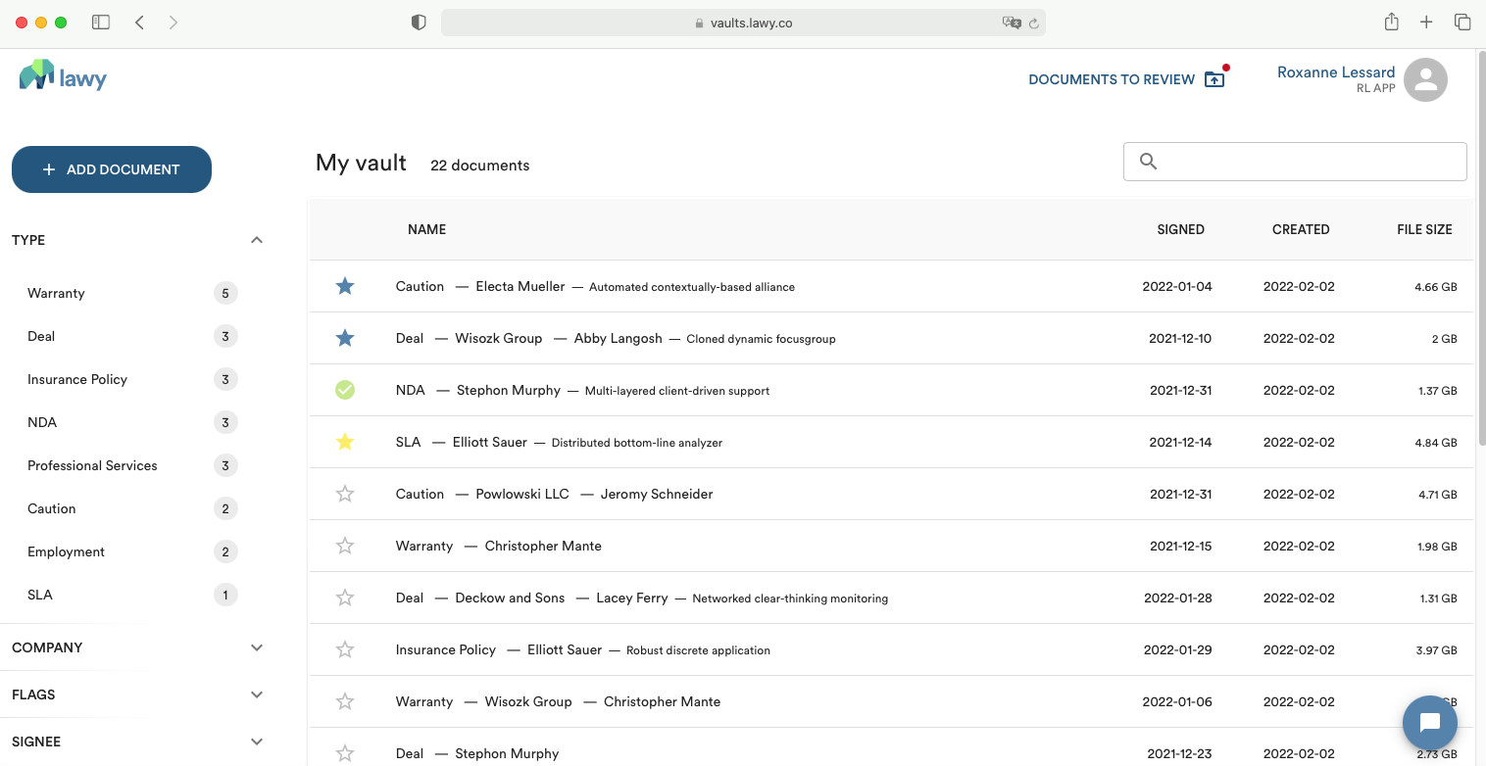Click the browser sidebar toggle icon
This screenshot has height=766, width=1486.
coord(101,23)
